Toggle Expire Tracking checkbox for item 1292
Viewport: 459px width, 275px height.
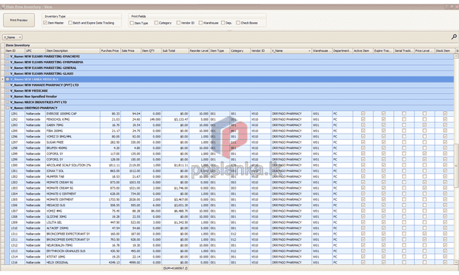[x=383, y=119]
